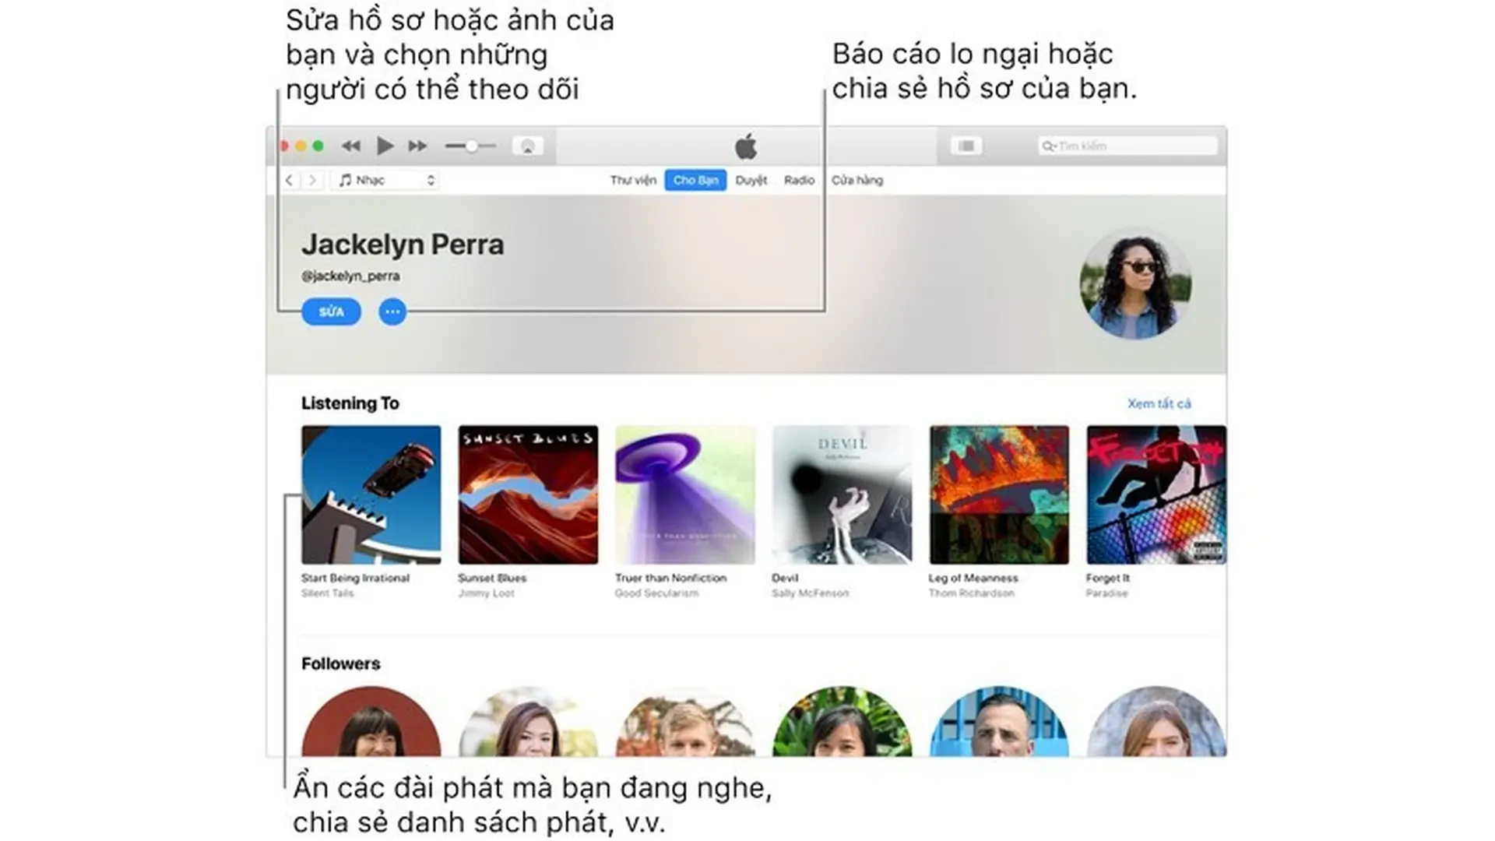Viewport: 1495px width, 841px height.
Task: Click the Start Being Irrational title text
Action: [355, 578]
